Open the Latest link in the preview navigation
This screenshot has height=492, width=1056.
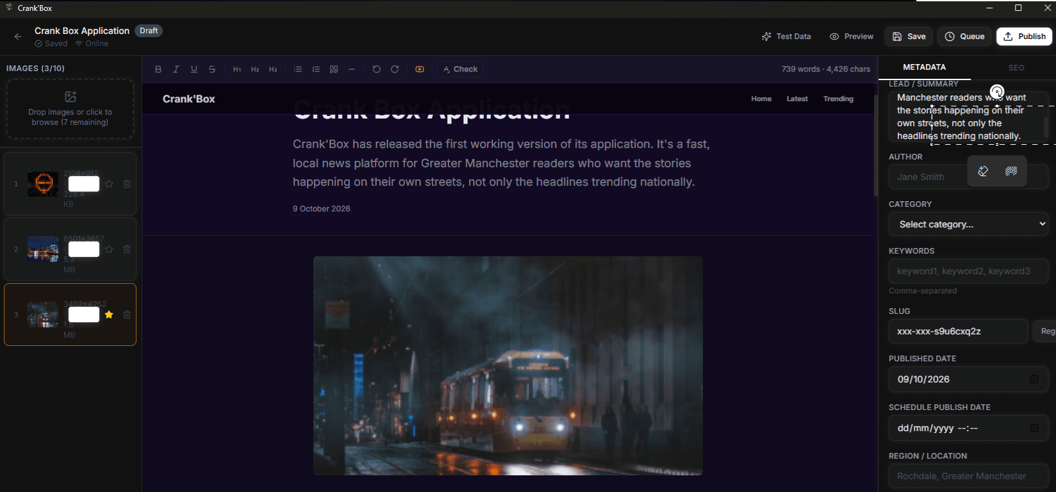pos(797,99)
